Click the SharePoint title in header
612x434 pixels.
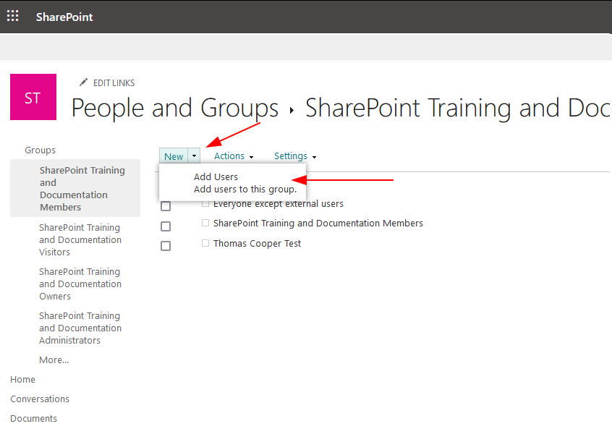pyautogui.click(x=64, y=17)
